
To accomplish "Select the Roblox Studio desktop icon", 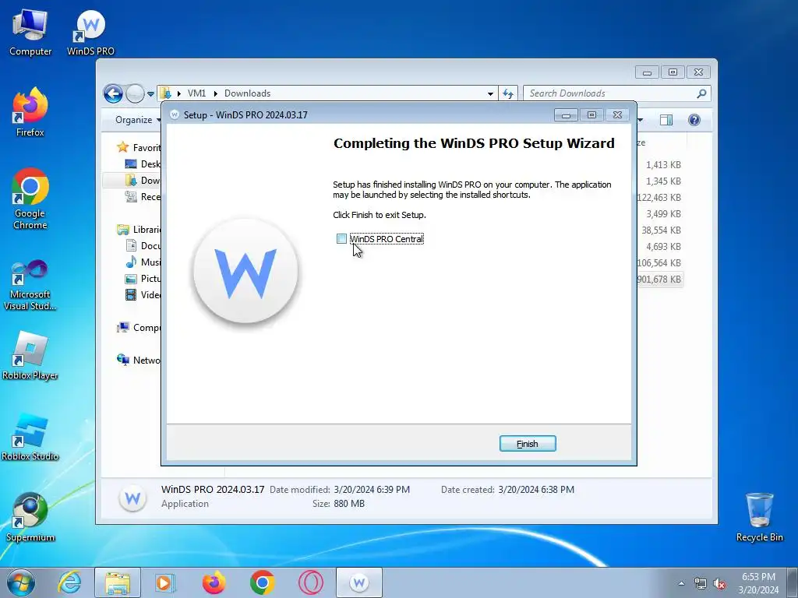I will point(30,438).
